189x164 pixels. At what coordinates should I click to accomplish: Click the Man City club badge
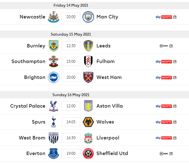[88, 17]
